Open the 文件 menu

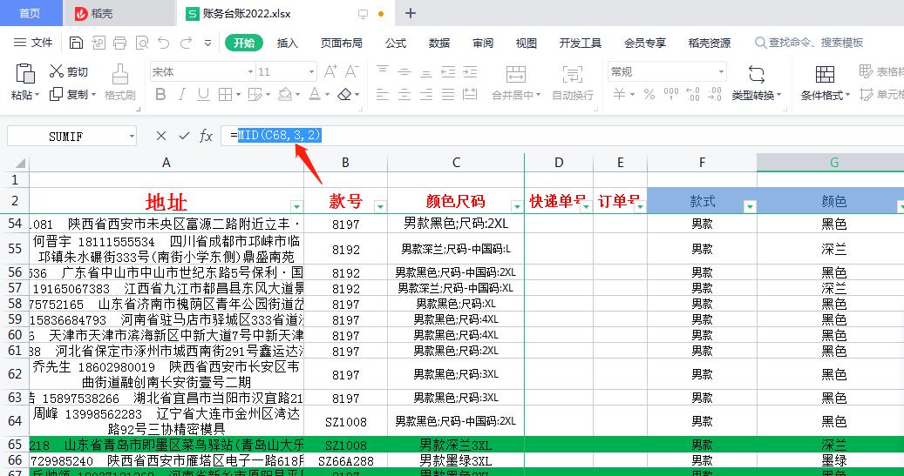point(34,43)
